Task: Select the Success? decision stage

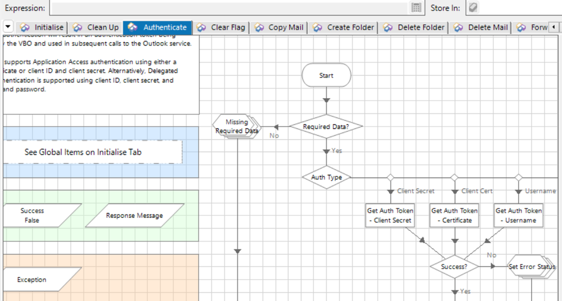Action: click(x=454, y=267)
